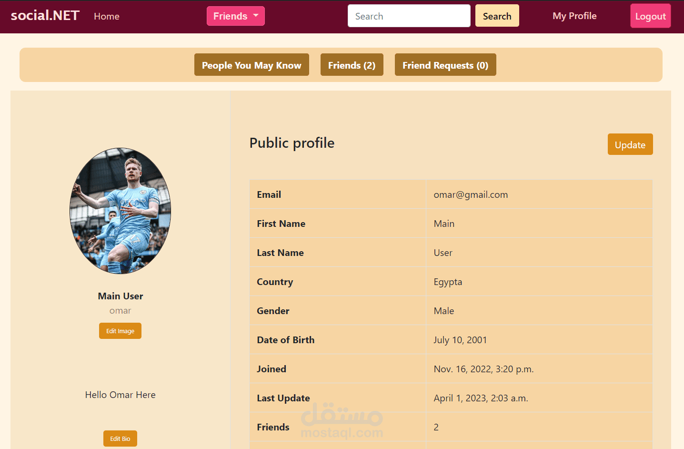Screen dimensions: 684x449
Task: Select the bio 'Hello Omar Here'
Action: (121, 395)
